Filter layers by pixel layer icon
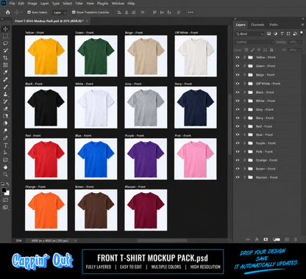 [268, 34]
